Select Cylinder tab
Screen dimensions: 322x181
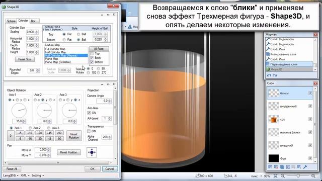(x=23, y=21)
